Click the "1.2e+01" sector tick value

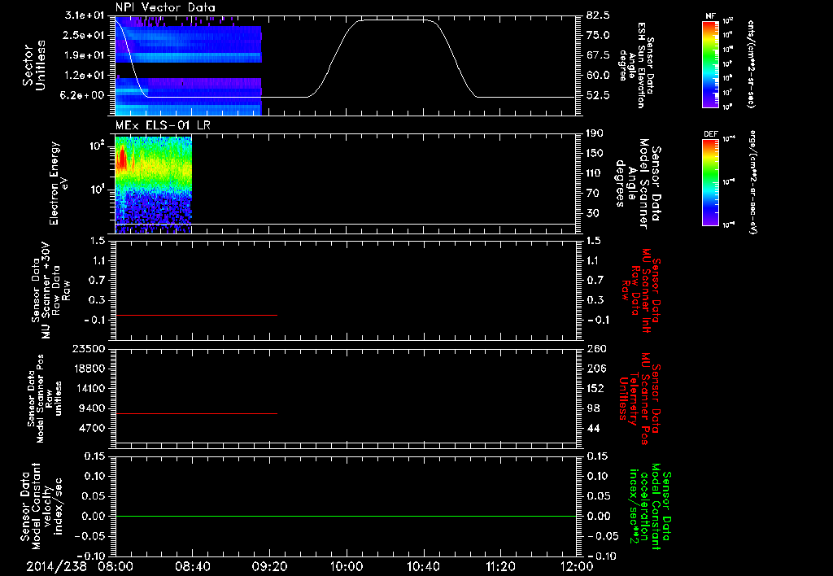coord(85,76)
